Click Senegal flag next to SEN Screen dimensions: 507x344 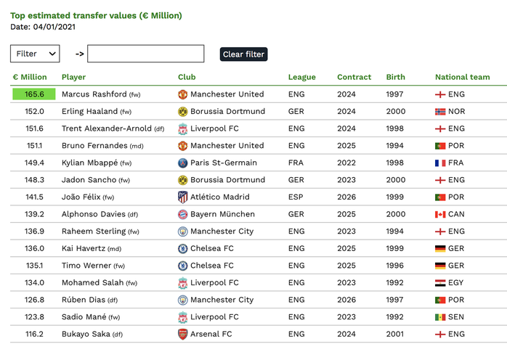[440, 317]
